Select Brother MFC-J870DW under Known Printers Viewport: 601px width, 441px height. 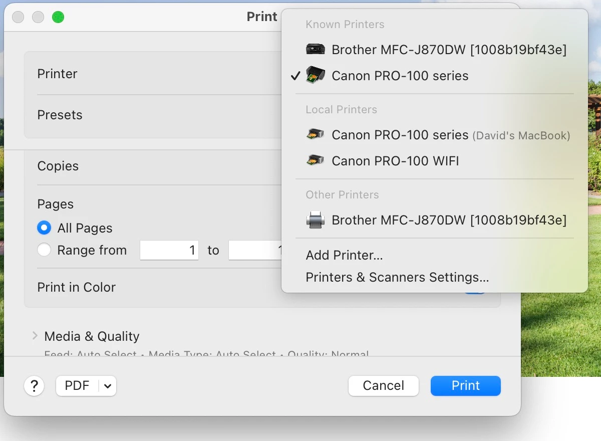click(435, 49)
